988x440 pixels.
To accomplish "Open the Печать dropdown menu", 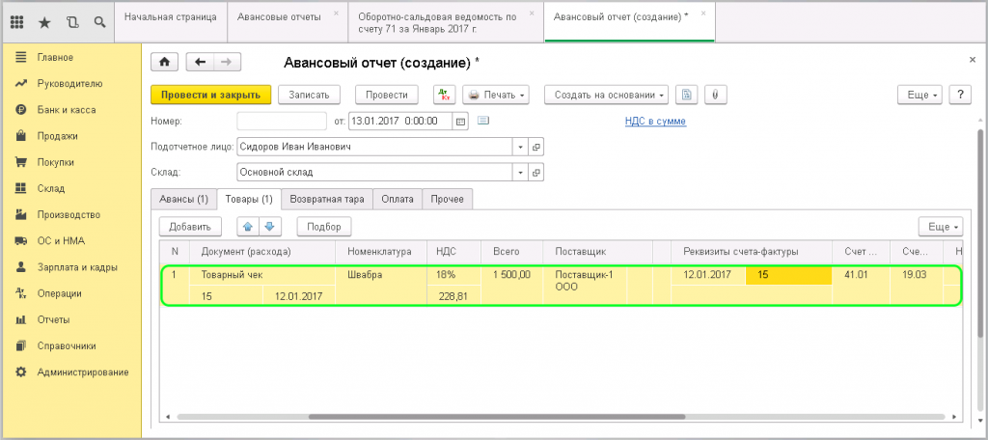I will pos(496,95).
